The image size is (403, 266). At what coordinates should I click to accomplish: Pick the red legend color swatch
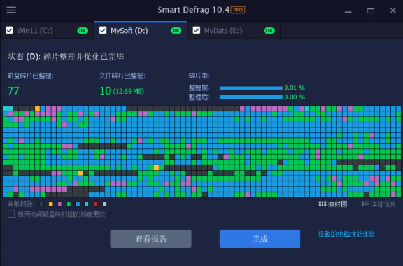[x=95, y=204]
